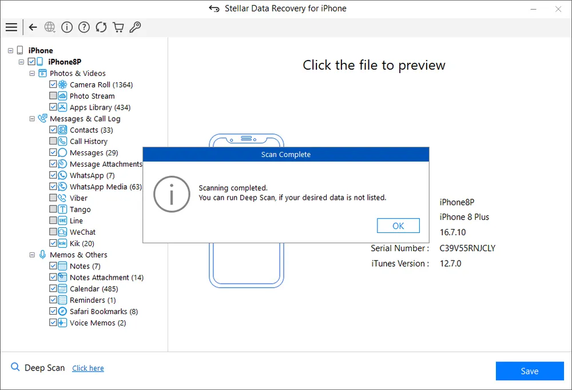Click the back arrow icon
572x390 pixels.
coord(33,27)
